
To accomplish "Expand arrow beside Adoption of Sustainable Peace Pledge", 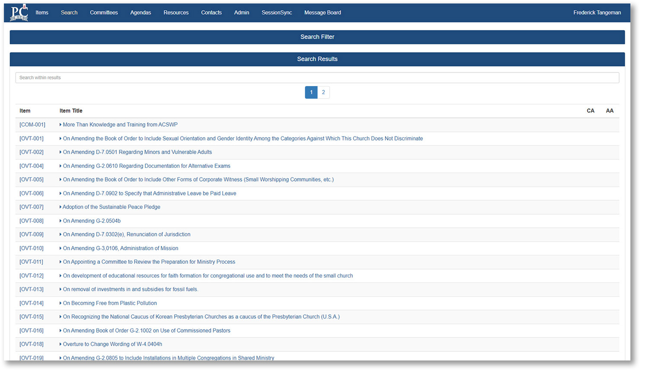I will [61, 207].
